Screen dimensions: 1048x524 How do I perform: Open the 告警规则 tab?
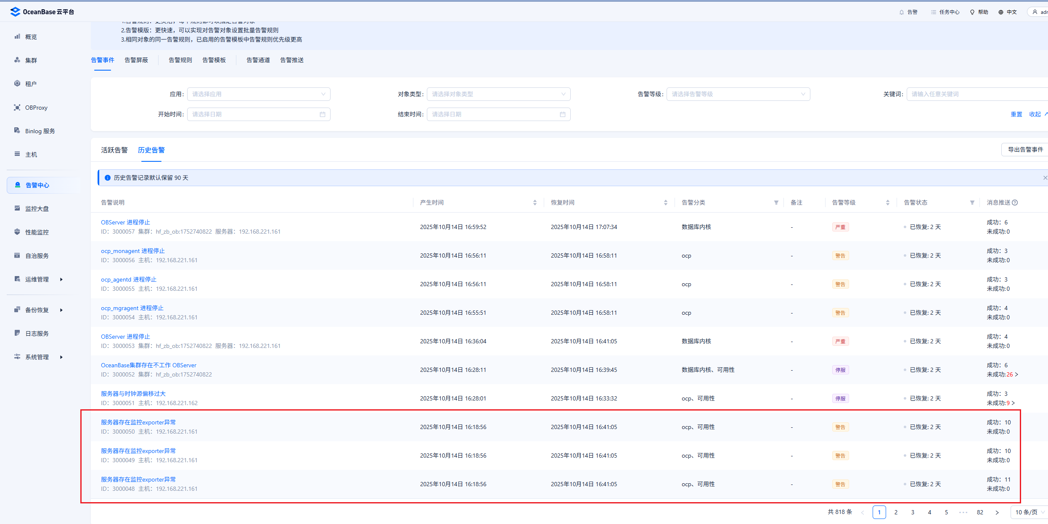pyautogui.click(x=180, y=60)
